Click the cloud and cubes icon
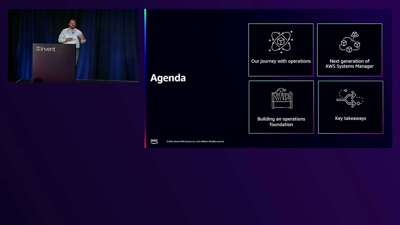The height and width of the screenshot is (225, 400). tap(350, 42)
